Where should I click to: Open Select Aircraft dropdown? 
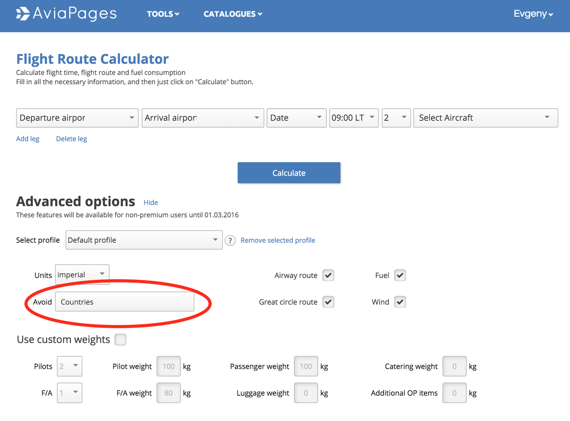[485, 118]
